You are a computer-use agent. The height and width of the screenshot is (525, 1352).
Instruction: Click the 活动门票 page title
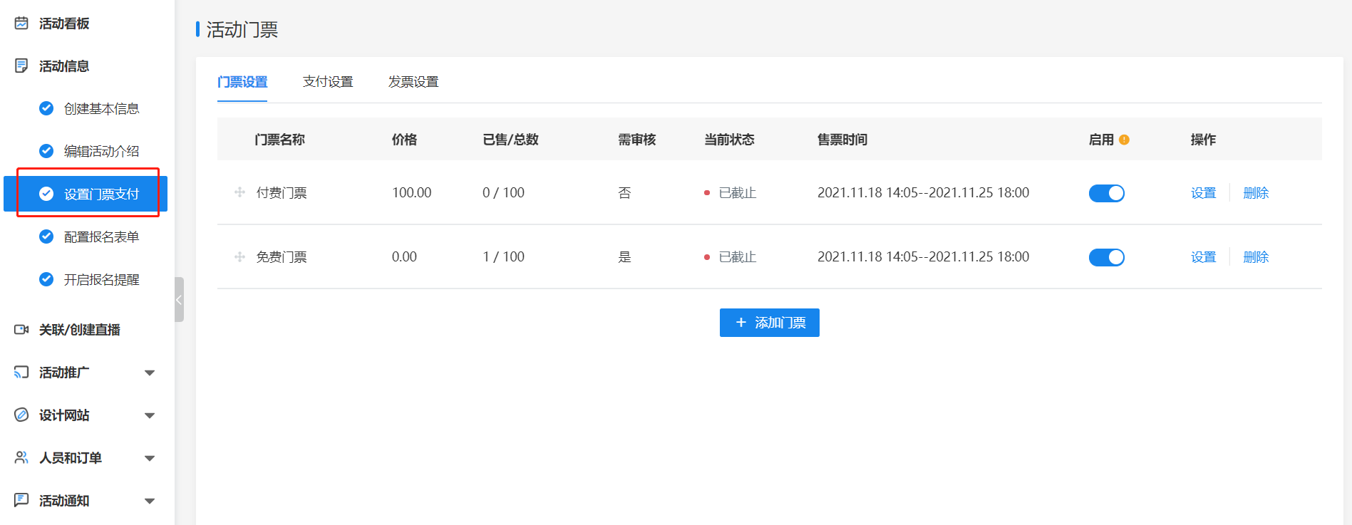(242, 29)
